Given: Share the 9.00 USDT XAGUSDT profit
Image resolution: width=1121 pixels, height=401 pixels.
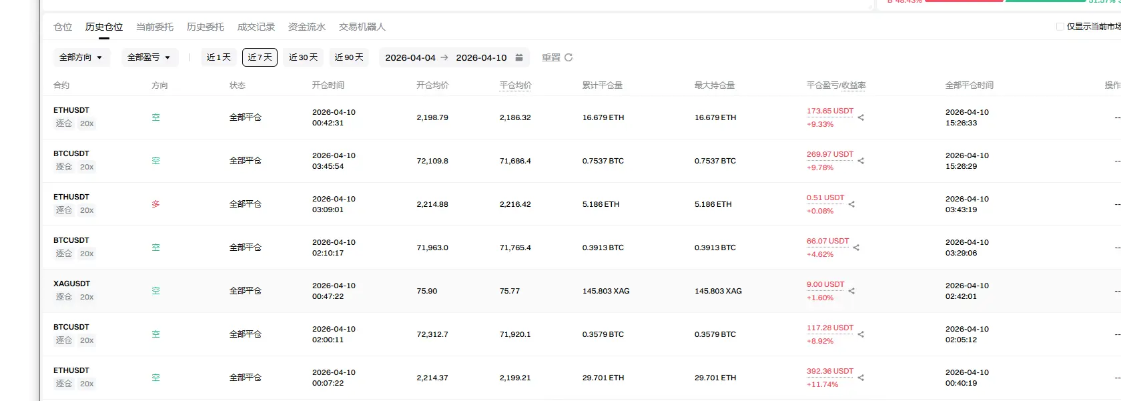Looking at the screenshot, I should tap(851, 291).
